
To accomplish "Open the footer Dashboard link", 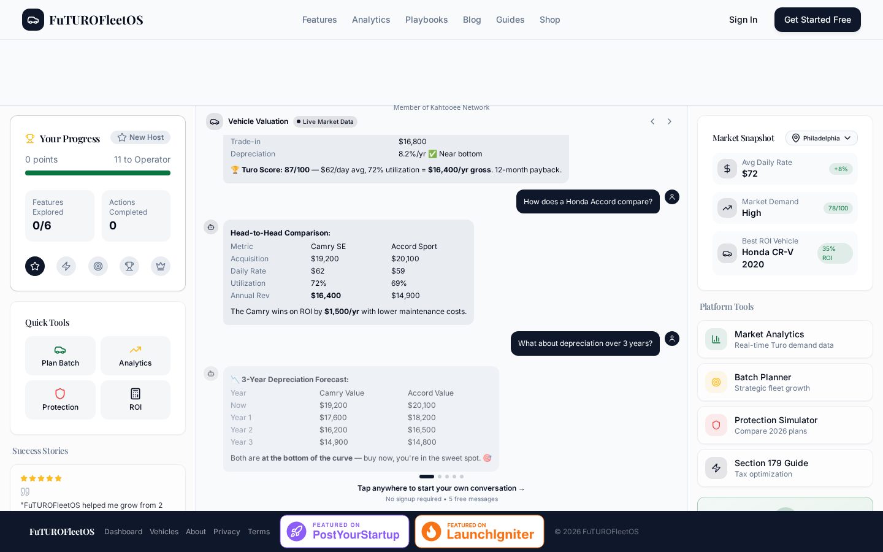I will (x=123, y=532).
